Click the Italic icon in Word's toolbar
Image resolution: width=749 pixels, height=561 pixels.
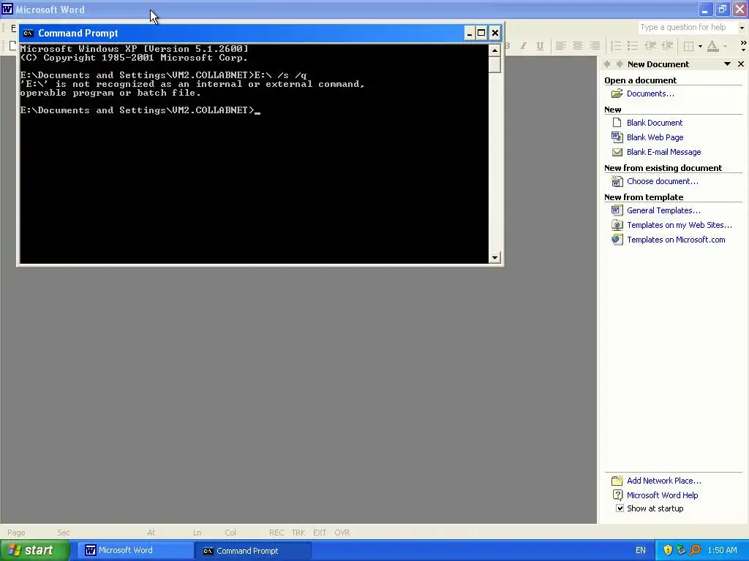pos(524,46)
